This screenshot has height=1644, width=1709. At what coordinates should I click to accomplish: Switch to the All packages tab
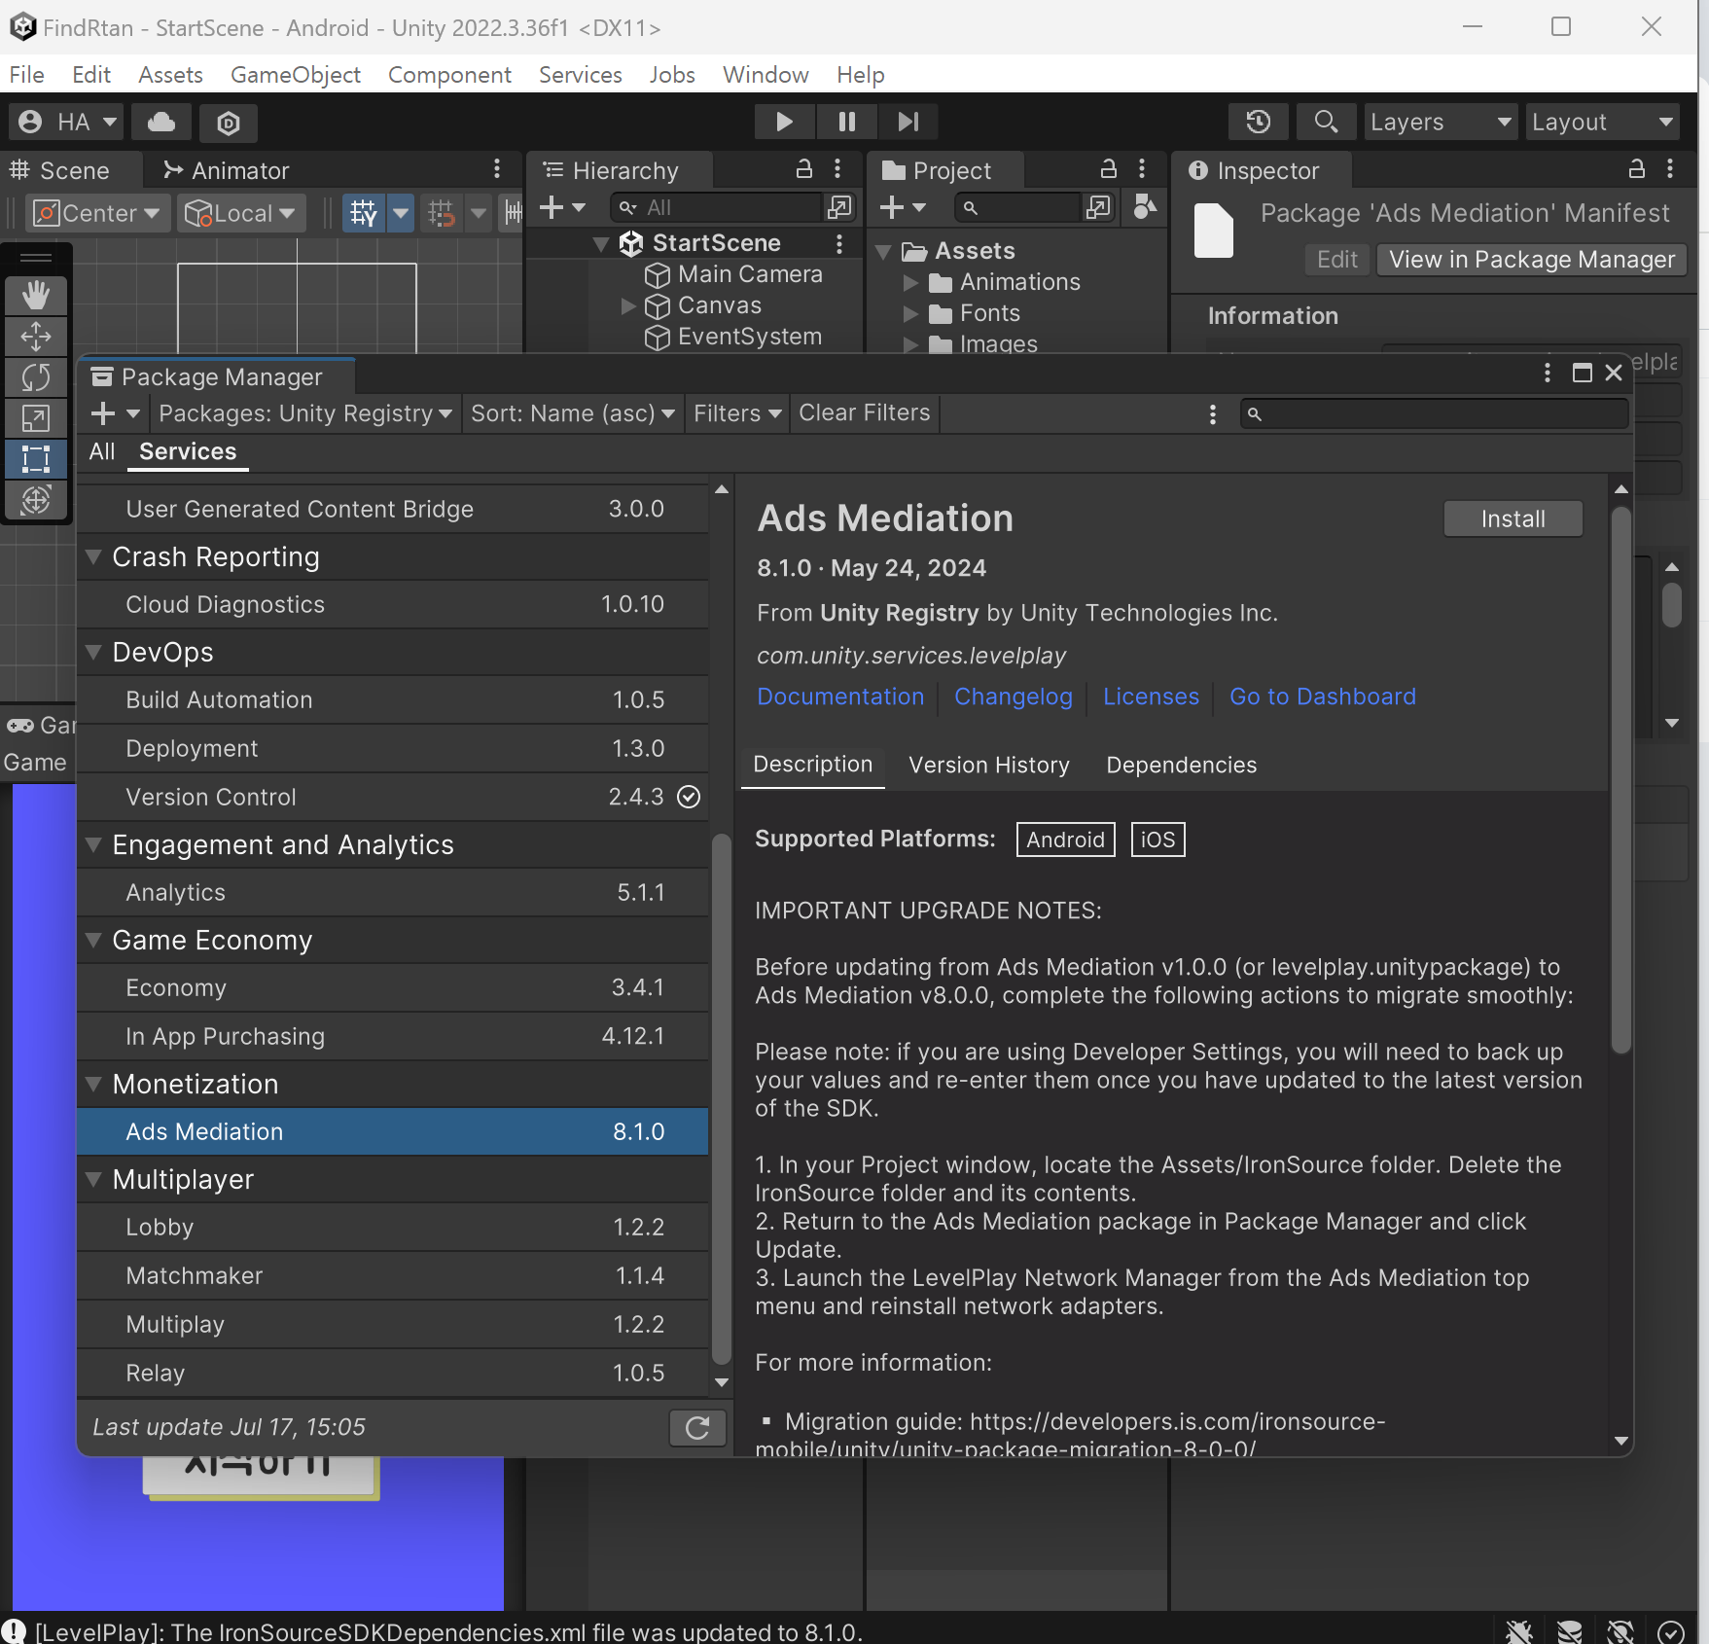[x=102, y=451]
